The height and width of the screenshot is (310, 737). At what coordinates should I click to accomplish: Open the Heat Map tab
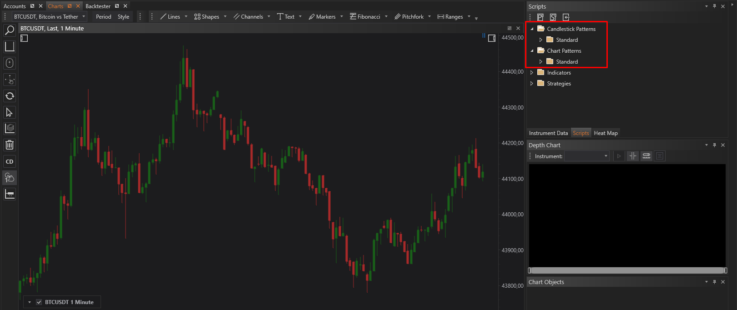click(x=606, y=133)
